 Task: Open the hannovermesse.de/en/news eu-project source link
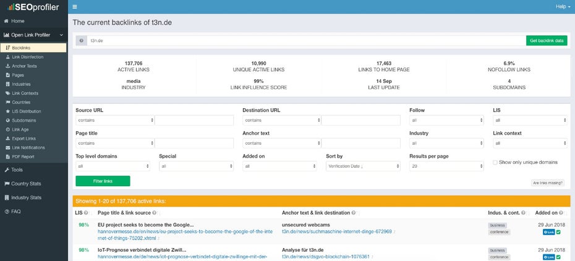(x=185, y=235)
